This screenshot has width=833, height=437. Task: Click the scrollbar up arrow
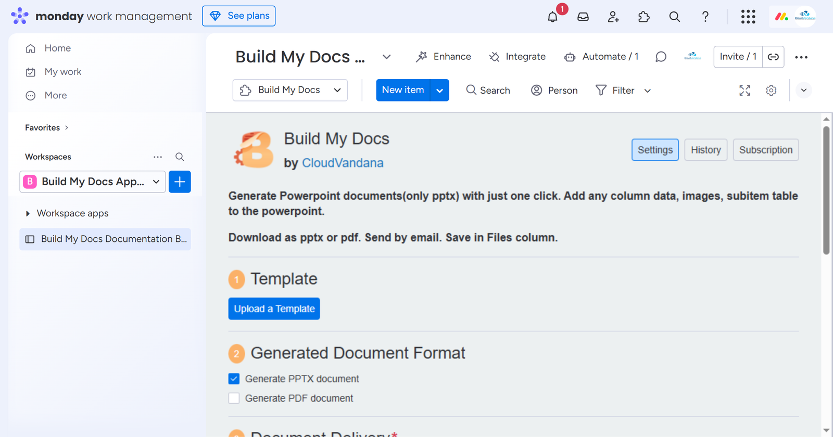tap(826, 119)
